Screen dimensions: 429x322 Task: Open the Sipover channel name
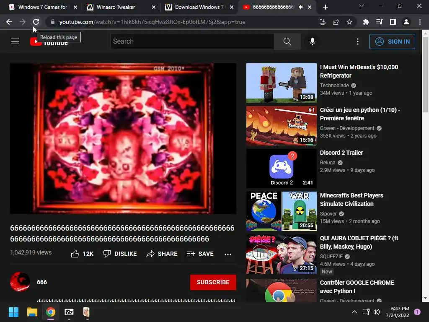(328, 214)
